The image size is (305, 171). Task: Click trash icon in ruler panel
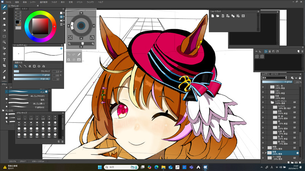[x=302, y=51]
